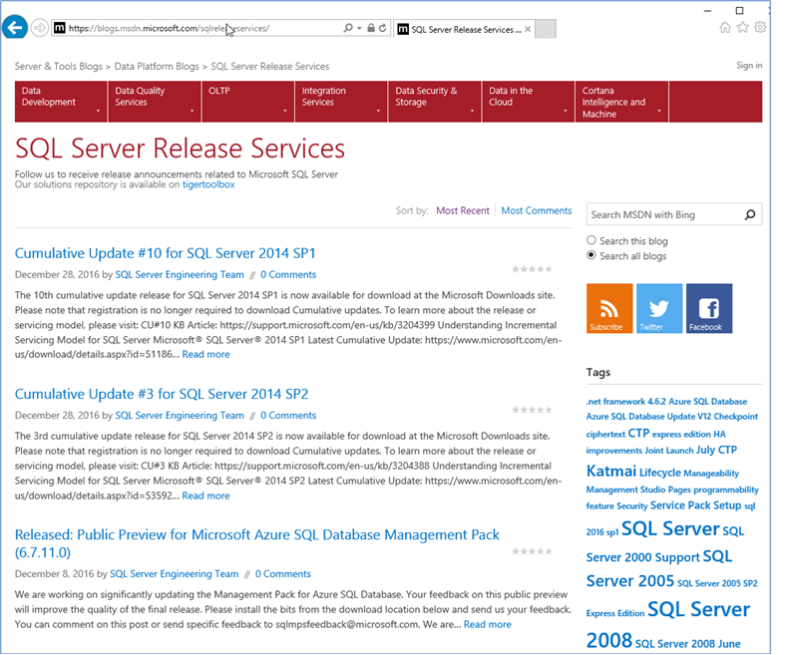The image size is (798, 655).
Task: Click the address bar search magnifier icon
Action: click(347, 28)
